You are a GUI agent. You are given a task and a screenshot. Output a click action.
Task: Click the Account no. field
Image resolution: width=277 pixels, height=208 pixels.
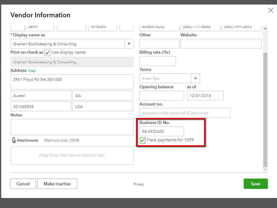pyautogui.click(x=185, y=112)
